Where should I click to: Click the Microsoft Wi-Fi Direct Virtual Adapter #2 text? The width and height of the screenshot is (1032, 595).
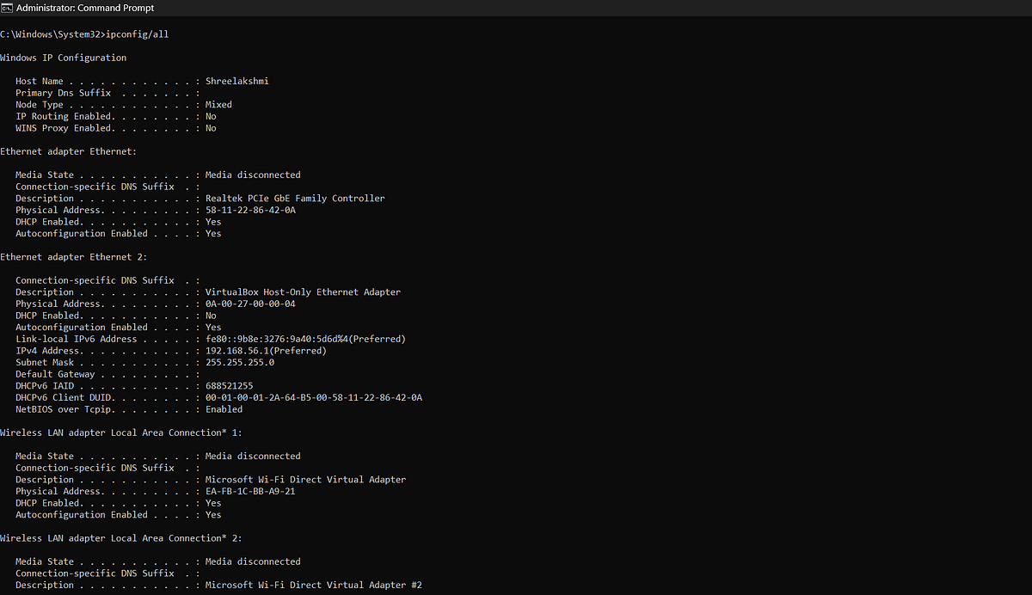coord(313,585)
